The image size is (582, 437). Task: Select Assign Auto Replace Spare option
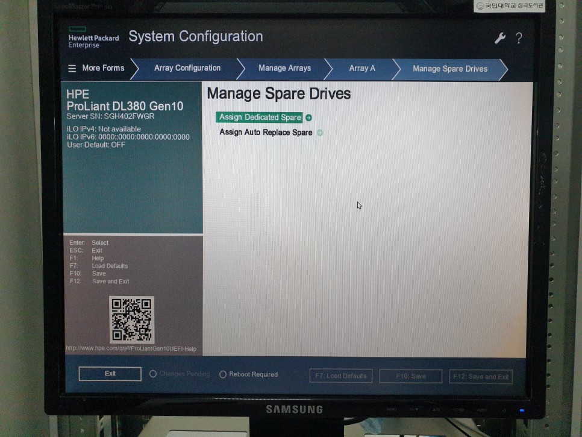[x=266, y=133]
